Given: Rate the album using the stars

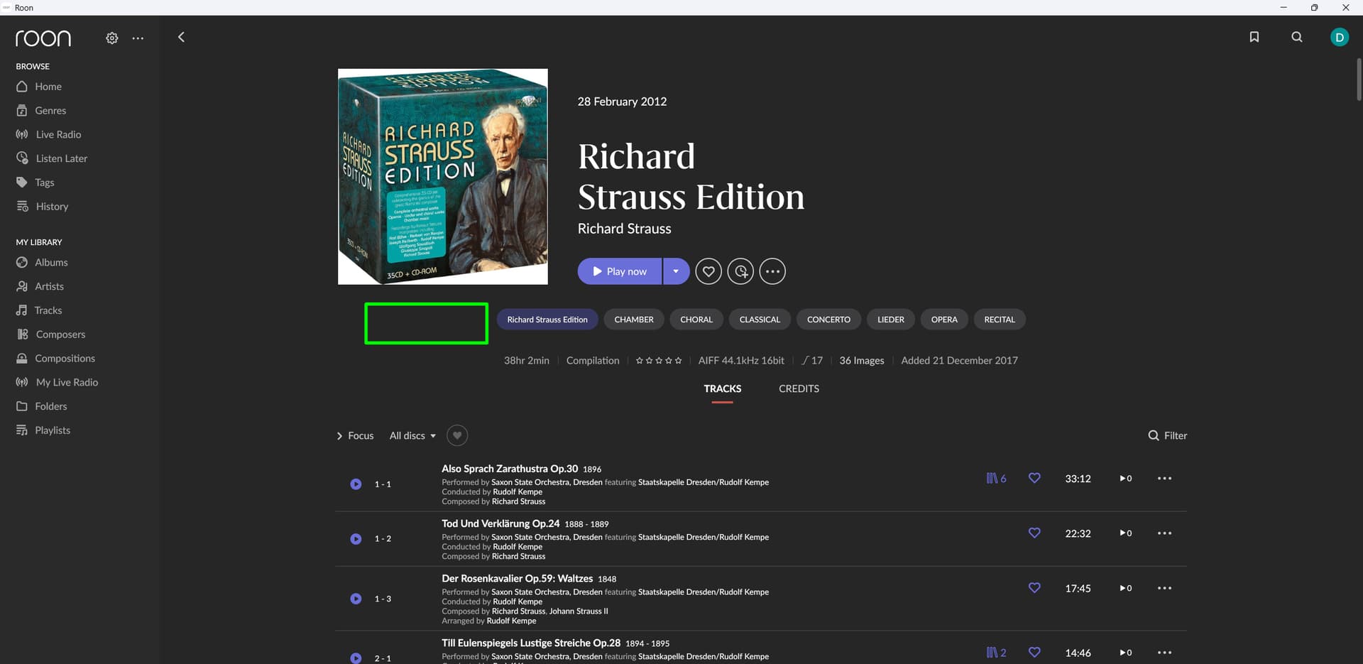Looking at the screenshot, I should coord(659,361).
